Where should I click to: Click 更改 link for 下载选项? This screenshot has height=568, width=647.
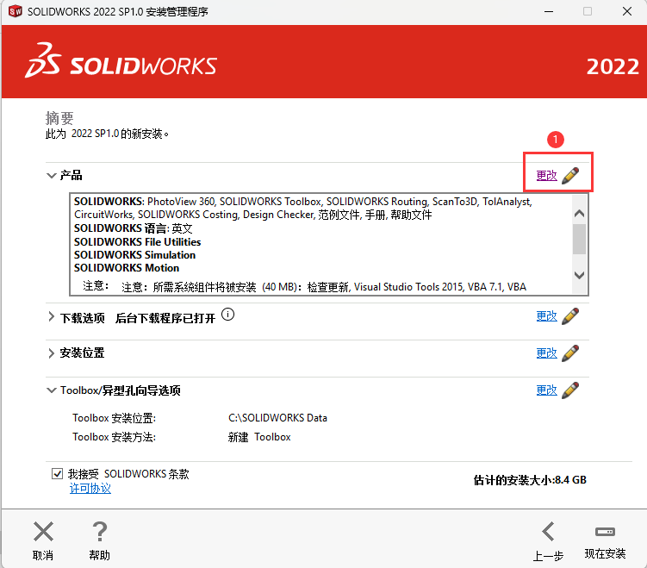pos(546,316)
